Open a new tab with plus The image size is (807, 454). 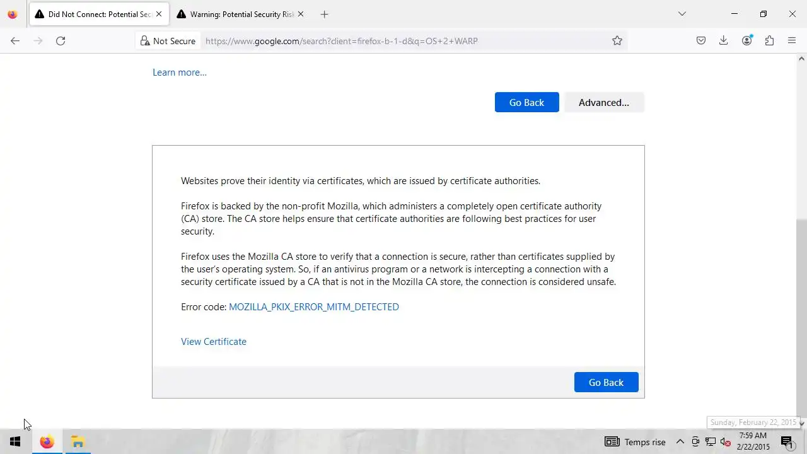(x=324, y=14)
